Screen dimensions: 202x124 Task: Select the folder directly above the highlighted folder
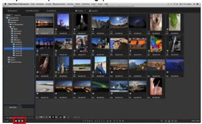click(x=18, y=47)
